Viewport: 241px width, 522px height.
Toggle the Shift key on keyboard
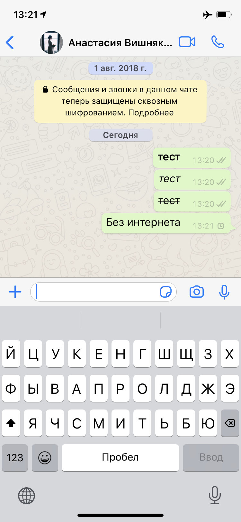(x=11, y=423)
